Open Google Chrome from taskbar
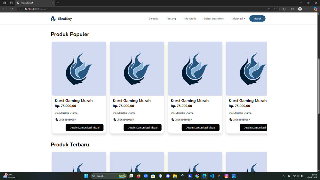The height and width of the screenshot is (180, 320). point(197,176)
